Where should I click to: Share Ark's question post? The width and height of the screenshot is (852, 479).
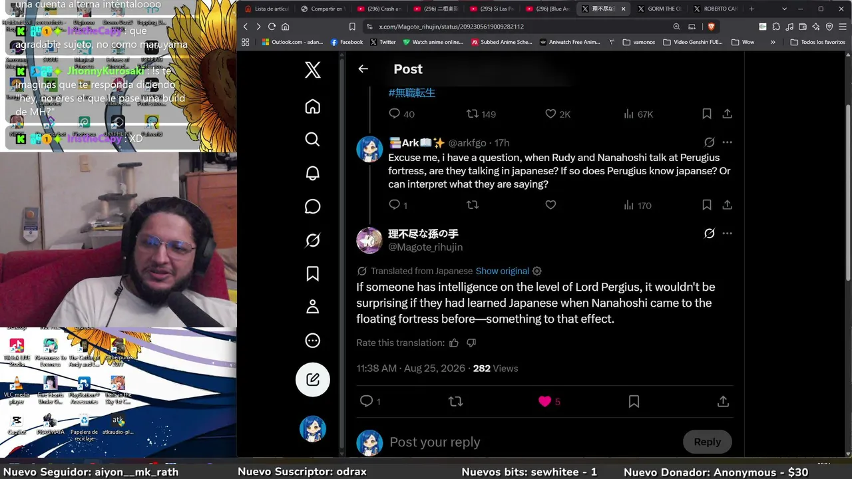click(x=727, y=205)
